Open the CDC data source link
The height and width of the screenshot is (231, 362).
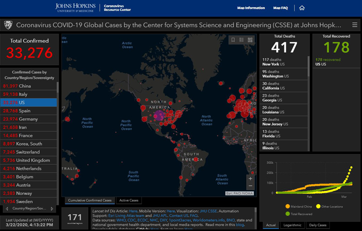tap(131, 220)
